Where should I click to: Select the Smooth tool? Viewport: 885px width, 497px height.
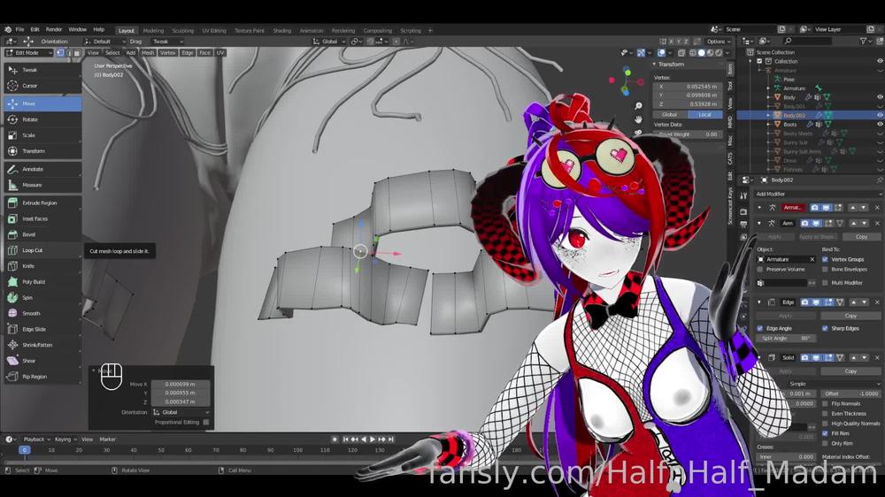point(42,314)
